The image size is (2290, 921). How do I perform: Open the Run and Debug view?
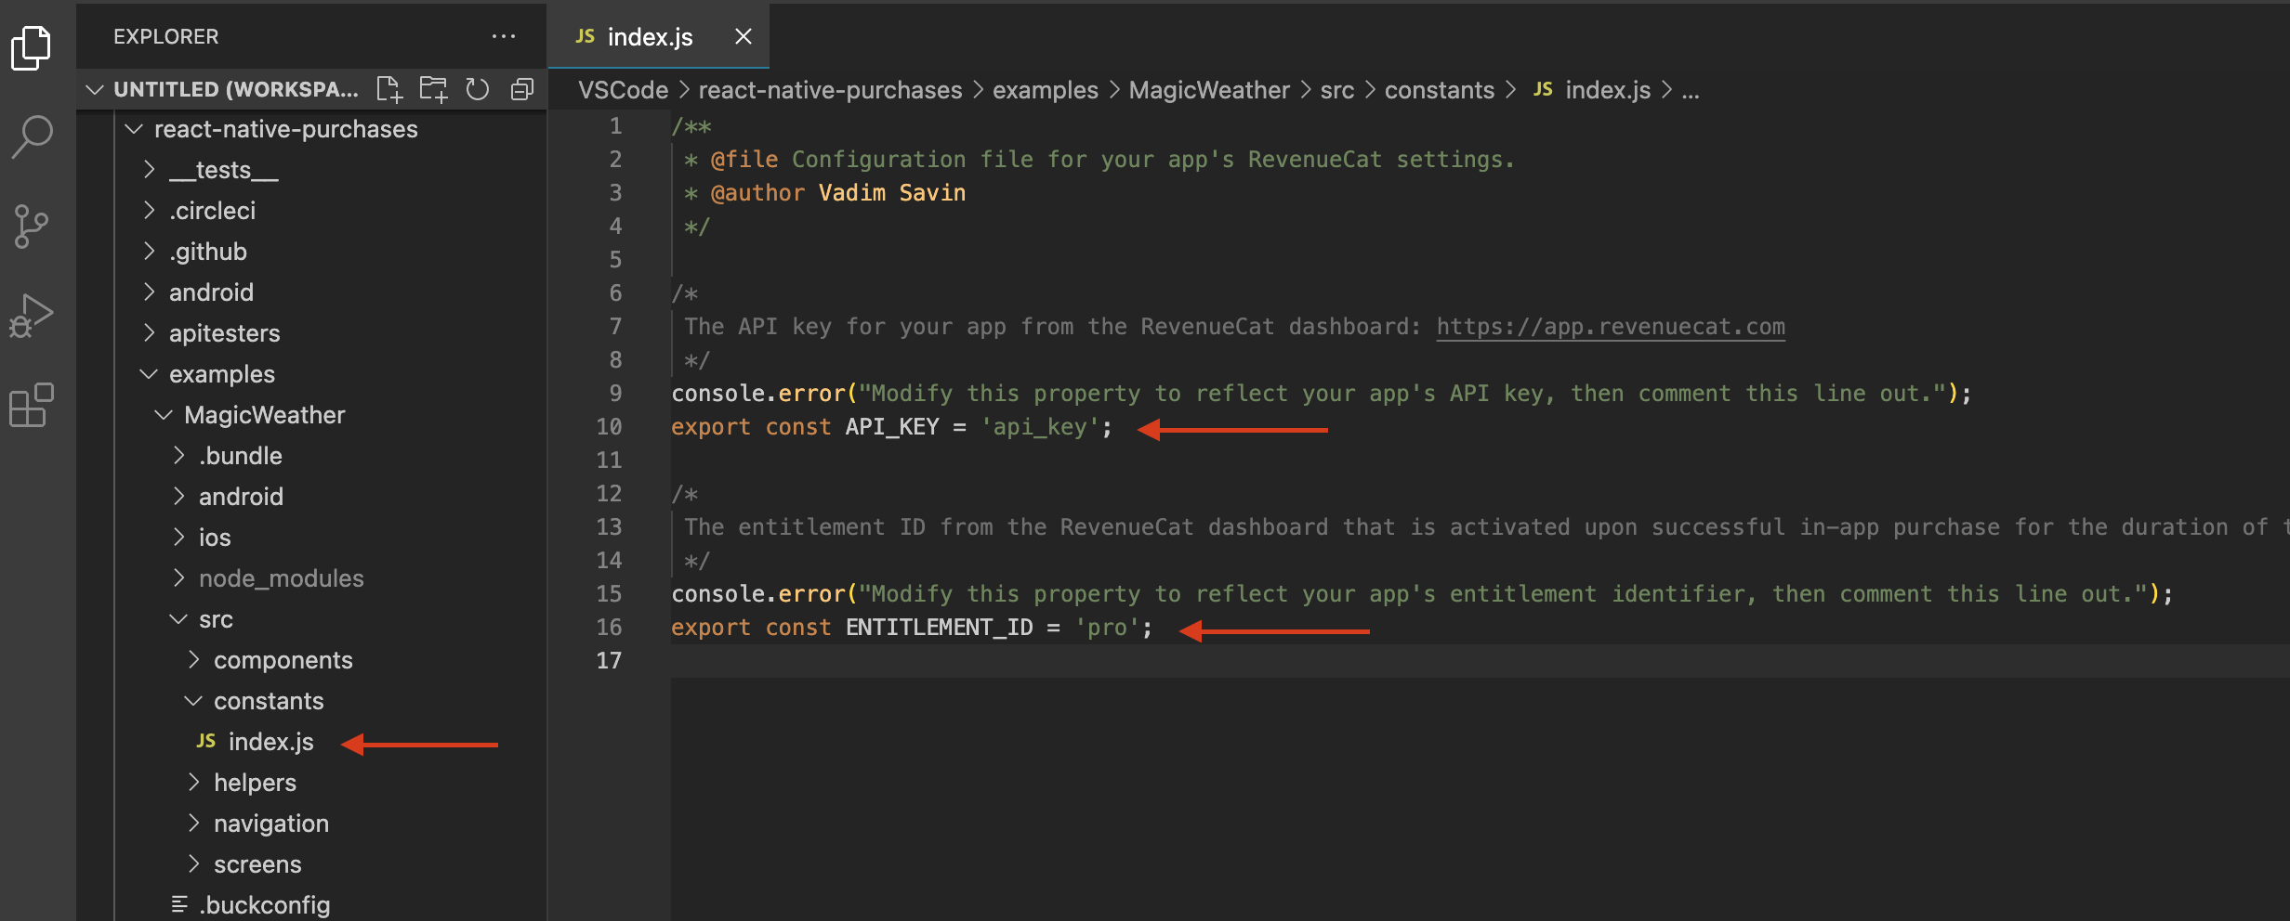point(32,316)
